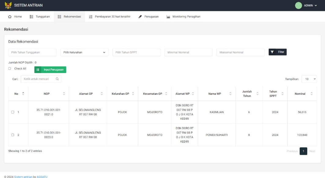The height and width of the screenshot is (178, 325).
Task: Click the Filter button
Action: click(x=278, y=52)
